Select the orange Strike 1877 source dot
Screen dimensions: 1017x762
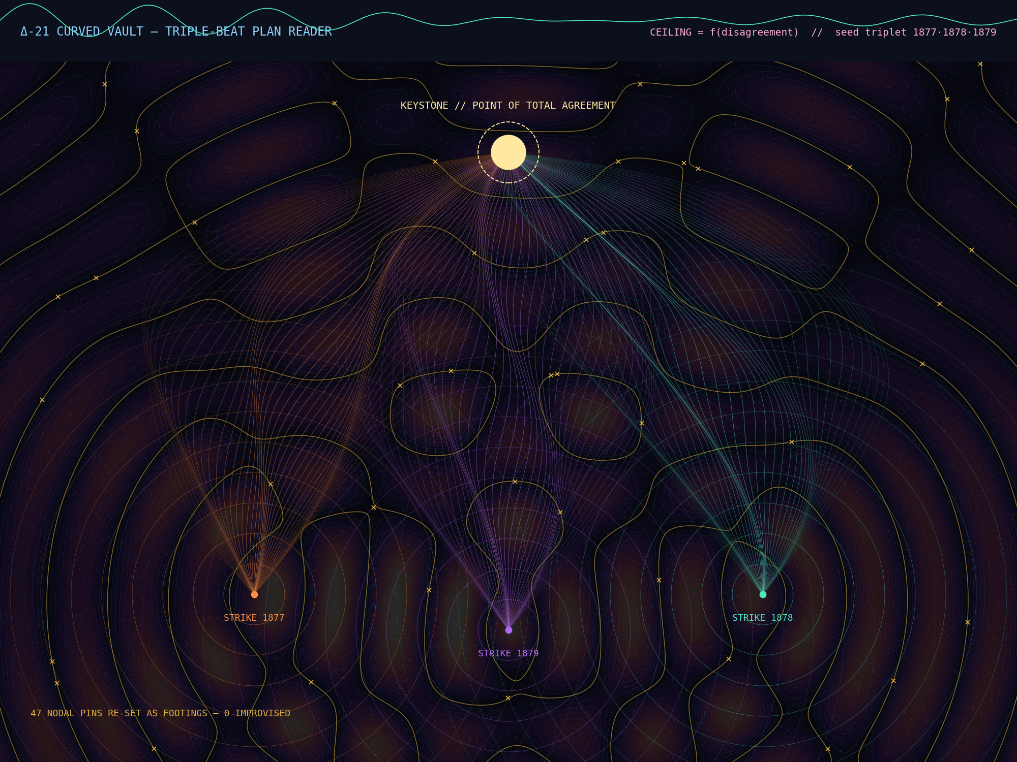(x=254, y=594)
